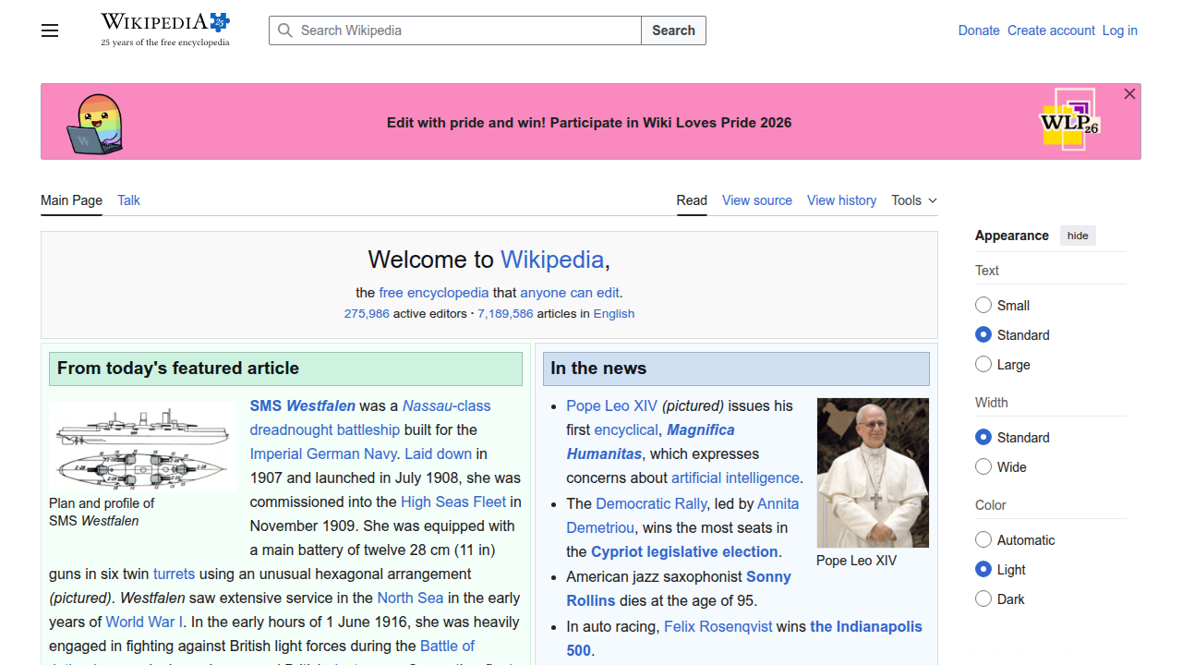
Task: Open the Nassau-class link
Action: click(447, 405)
